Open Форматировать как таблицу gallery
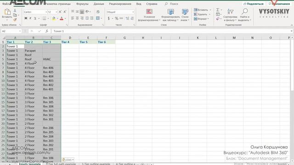The height and width of the screenshot is (165, 294). (170, 15)
